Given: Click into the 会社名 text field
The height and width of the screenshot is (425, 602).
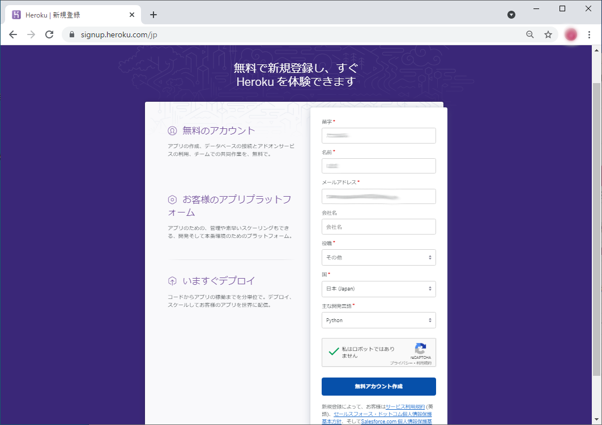Looking at the screenshot, I should [378, 227].
